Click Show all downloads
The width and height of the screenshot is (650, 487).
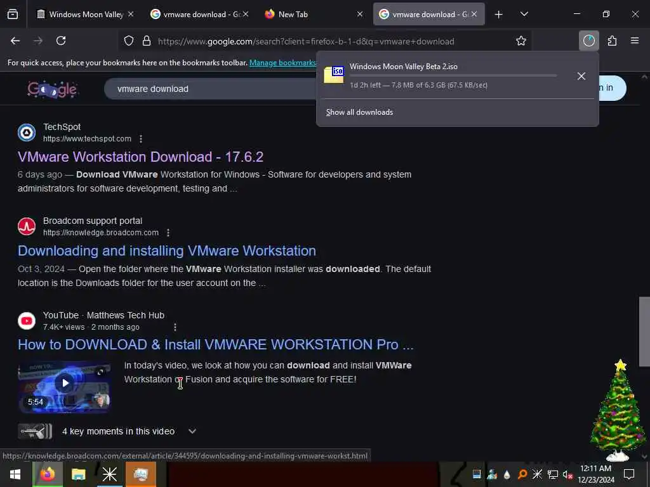pyautogui.click(x=359, y=112)
